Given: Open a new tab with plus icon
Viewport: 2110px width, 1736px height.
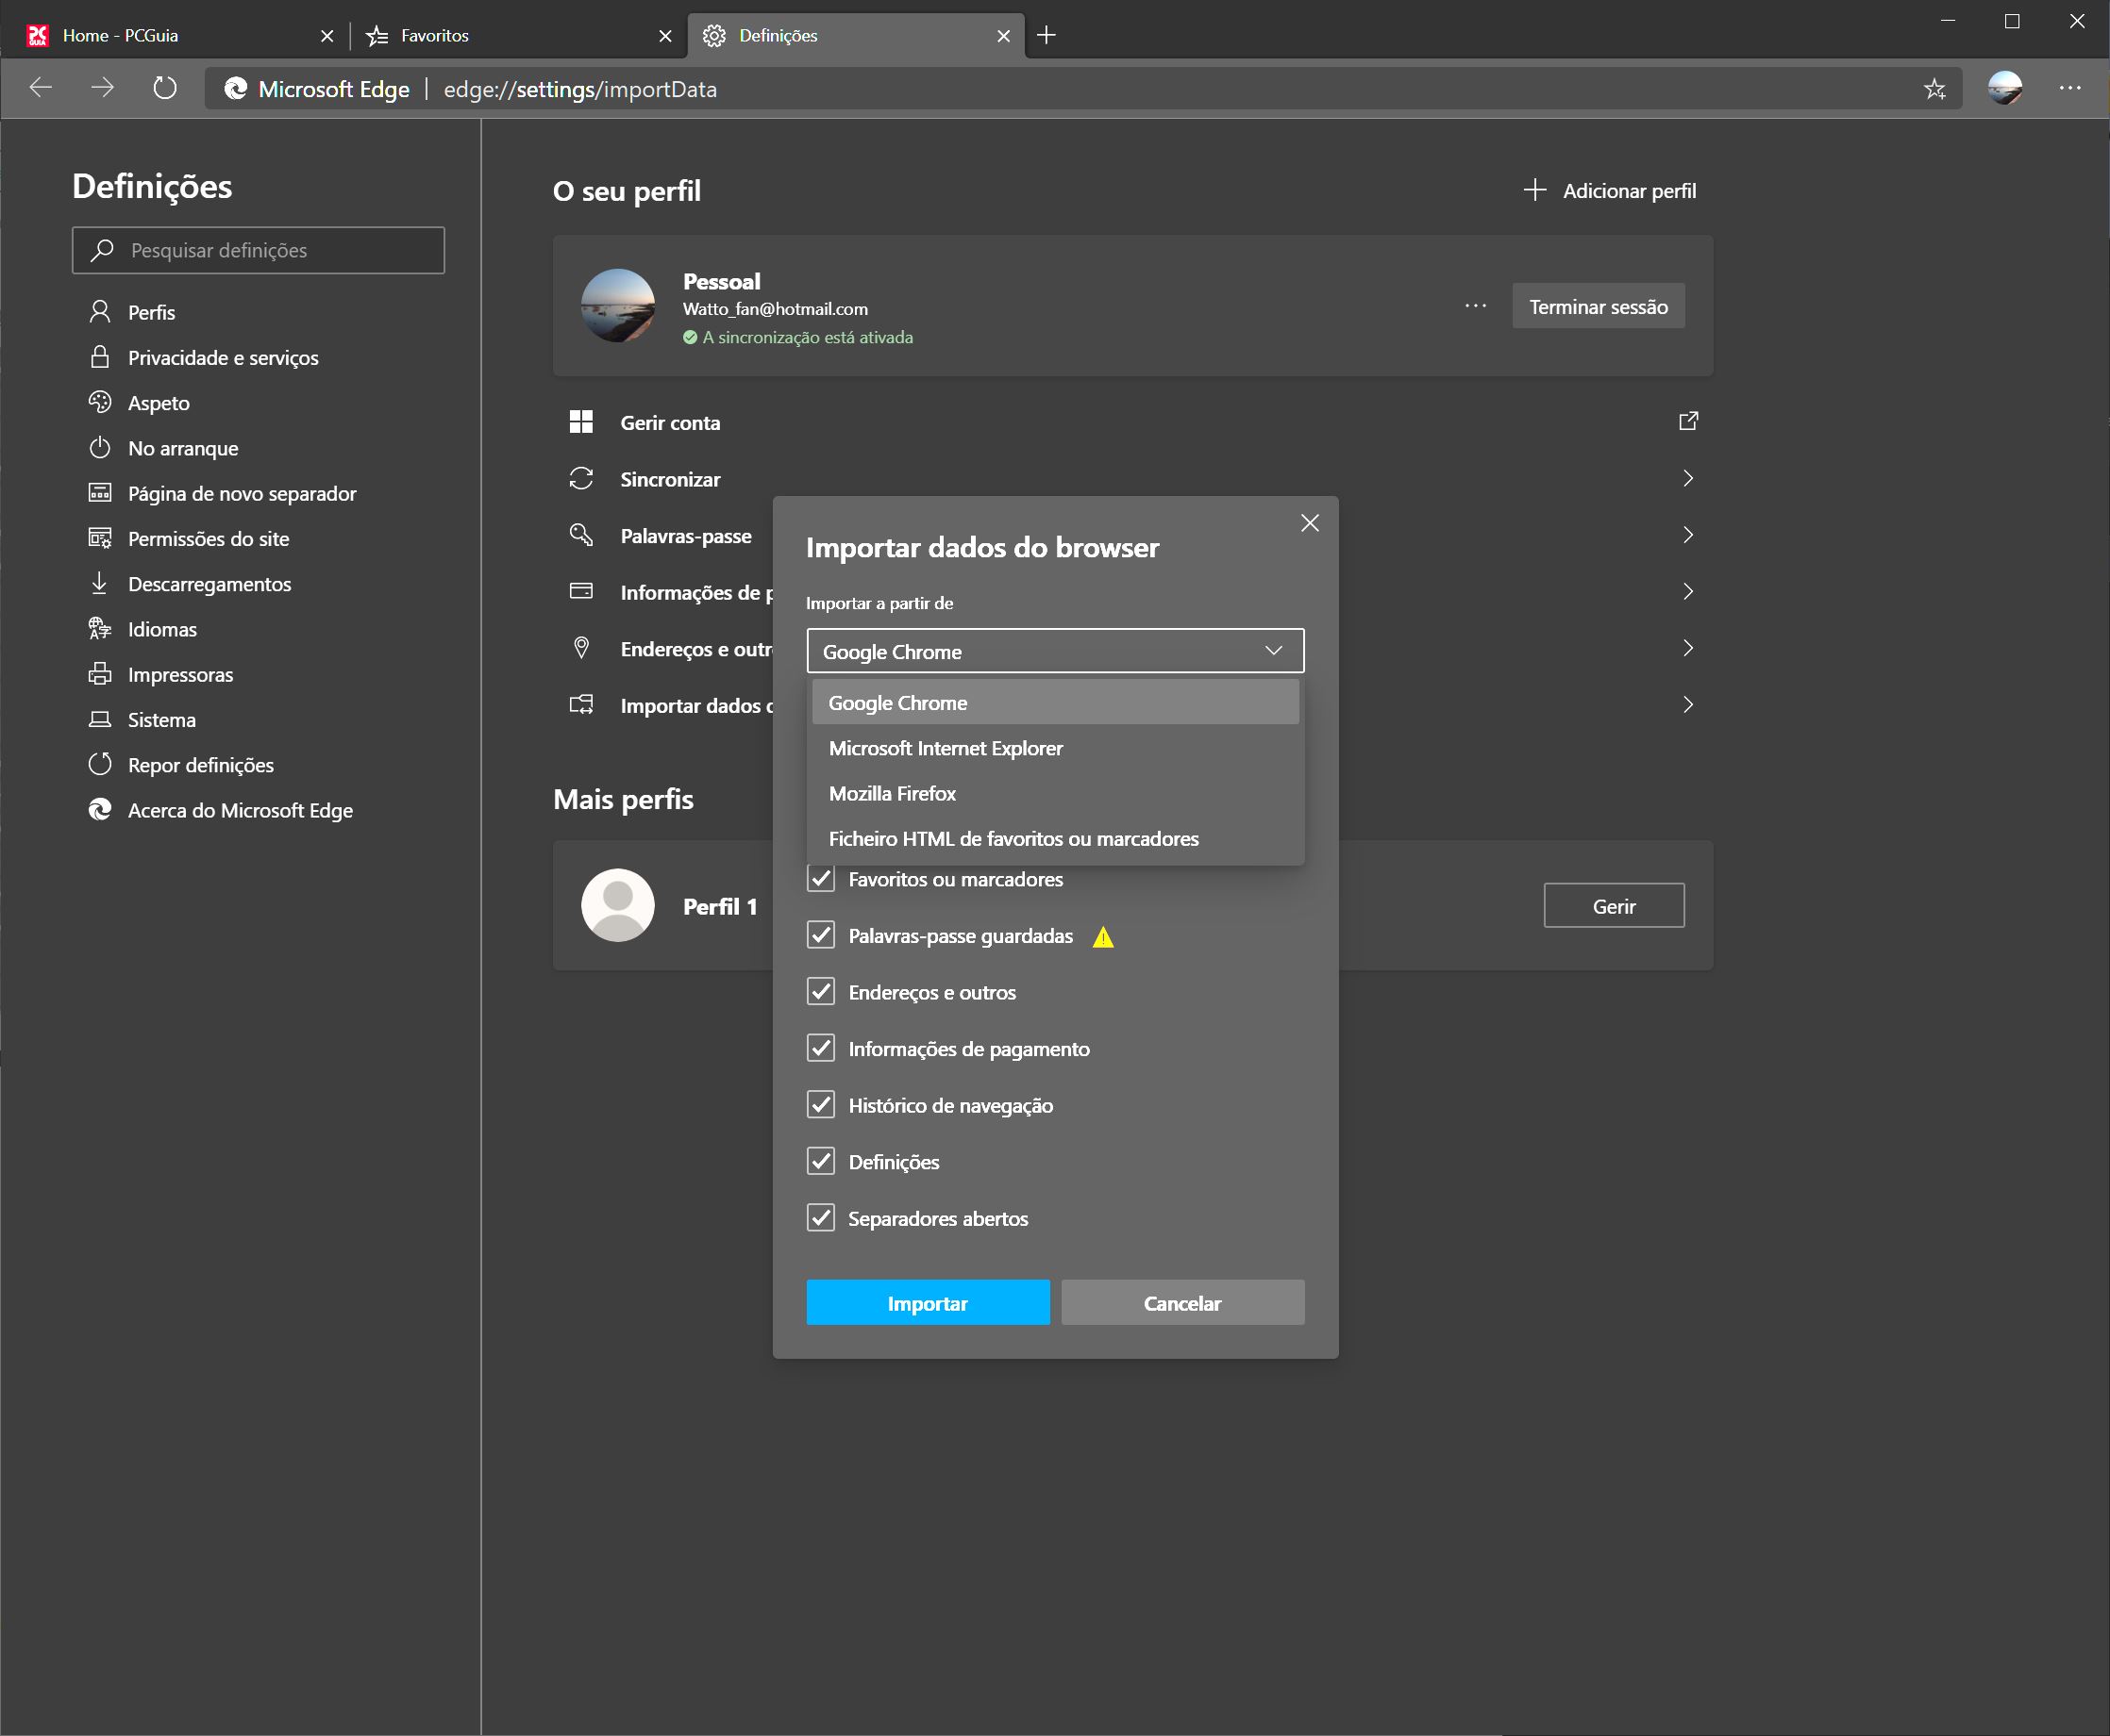Looking at the screenshot, I should point(1047,35).
